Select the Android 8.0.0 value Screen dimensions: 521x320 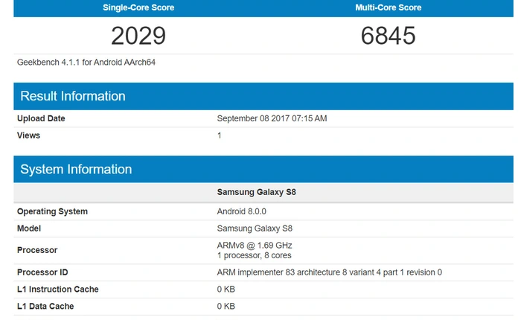pos(242,211)
